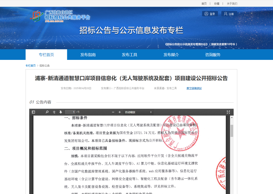The image size is (273, 194).
Task: Go to previous PDF page arrow
Action: [x=54, y=112]
